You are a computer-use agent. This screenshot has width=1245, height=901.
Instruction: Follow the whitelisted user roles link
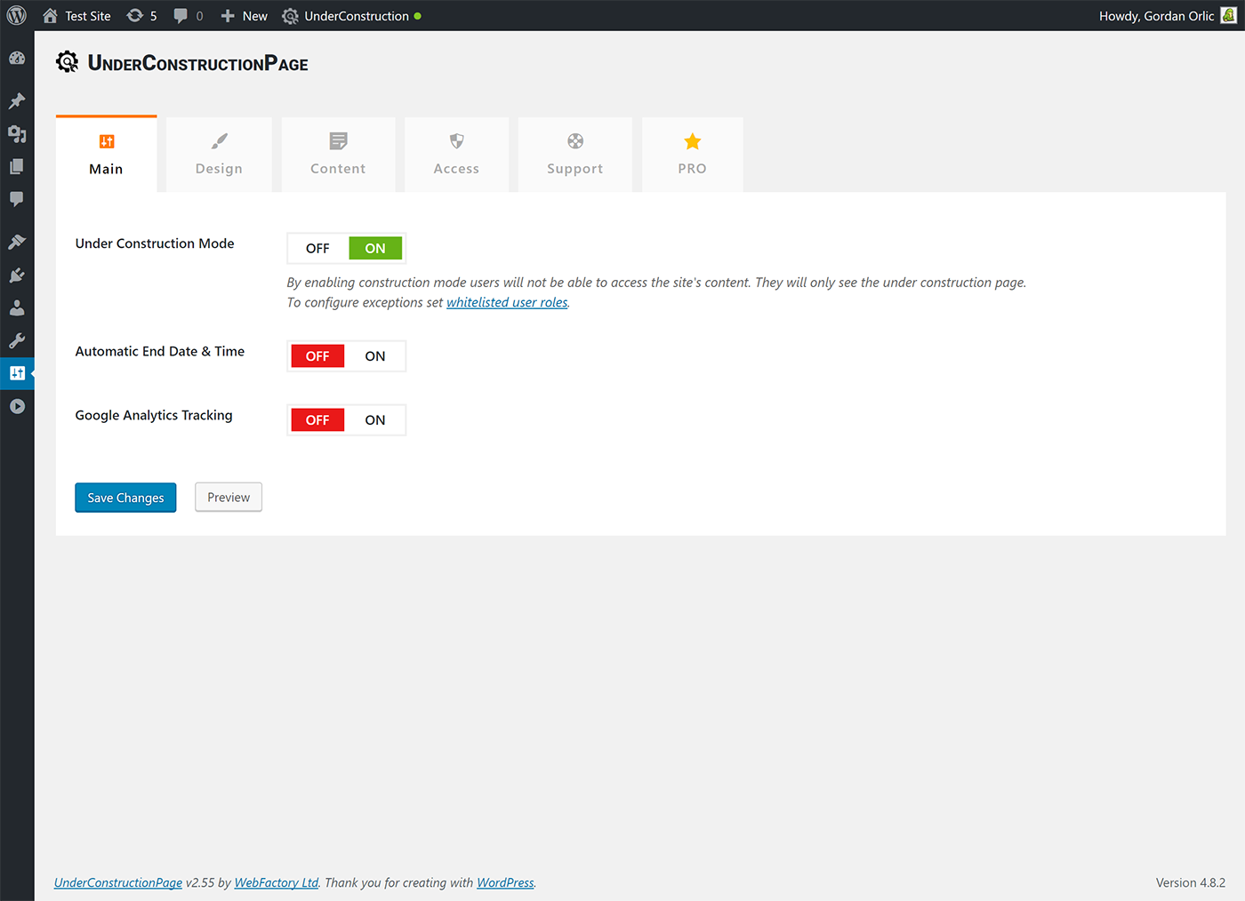[x=507, y=303]
